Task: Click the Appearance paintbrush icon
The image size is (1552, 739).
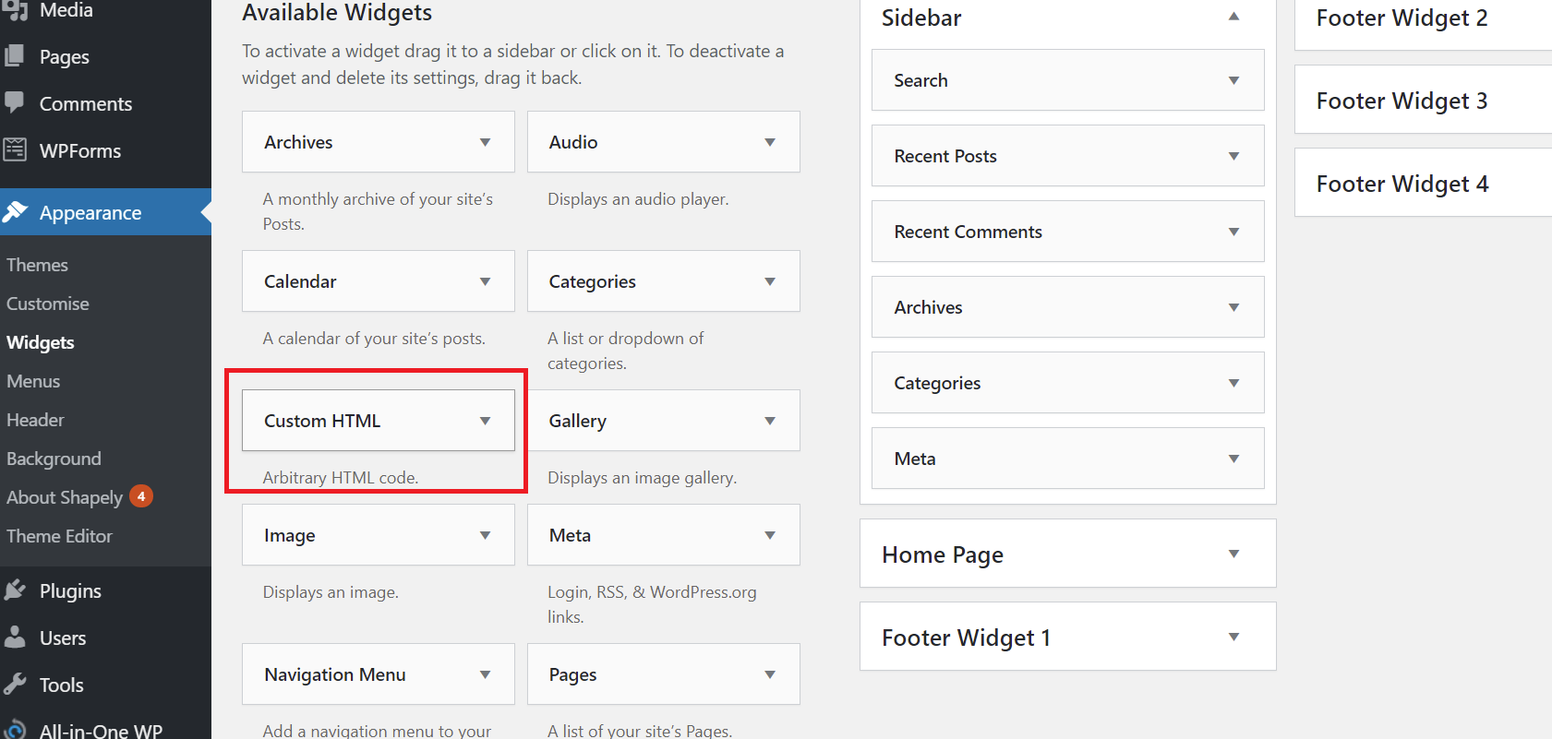Action: click(15, 212)
